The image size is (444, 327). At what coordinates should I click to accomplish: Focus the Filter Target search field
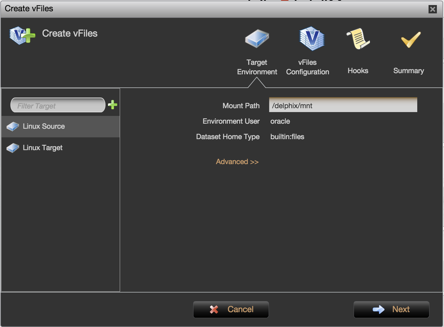coord(58,106)
